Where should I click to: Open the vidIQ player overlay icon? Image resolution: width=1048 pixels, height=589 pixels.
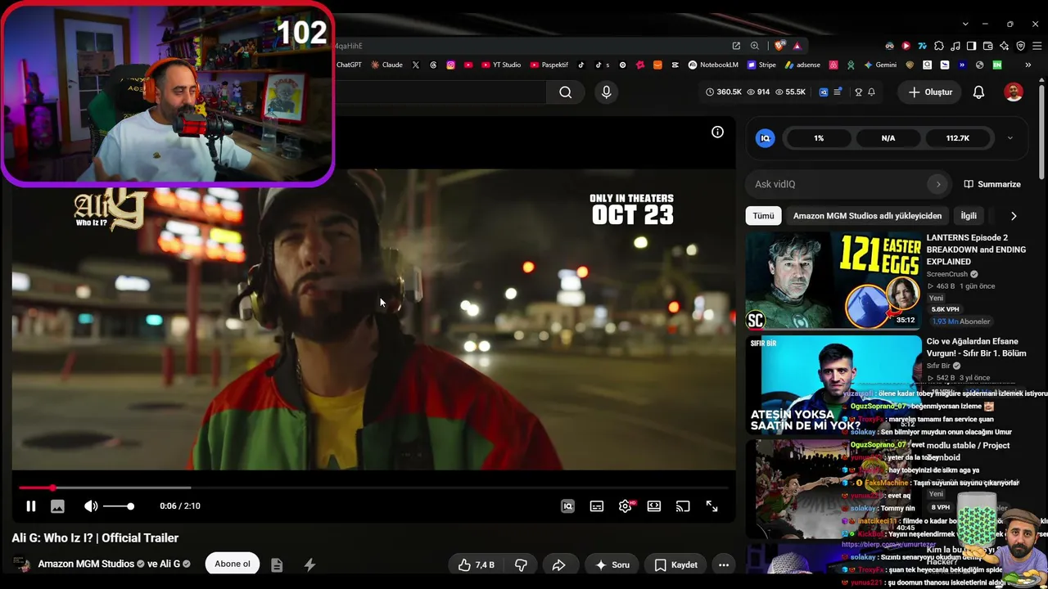(x=567, y=506)
